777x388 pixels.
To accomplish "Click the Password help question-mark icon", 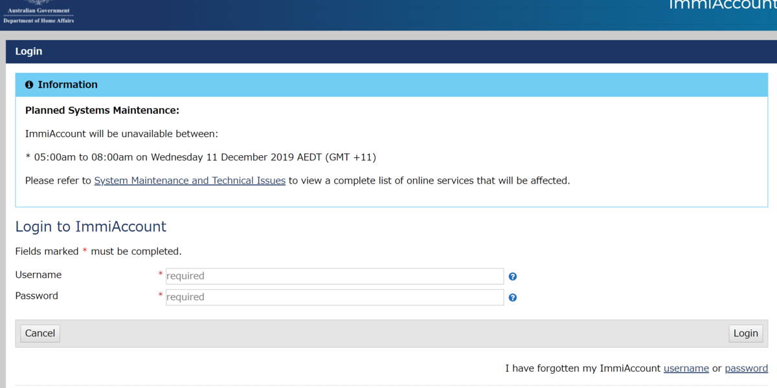I will tap(513, 298).
